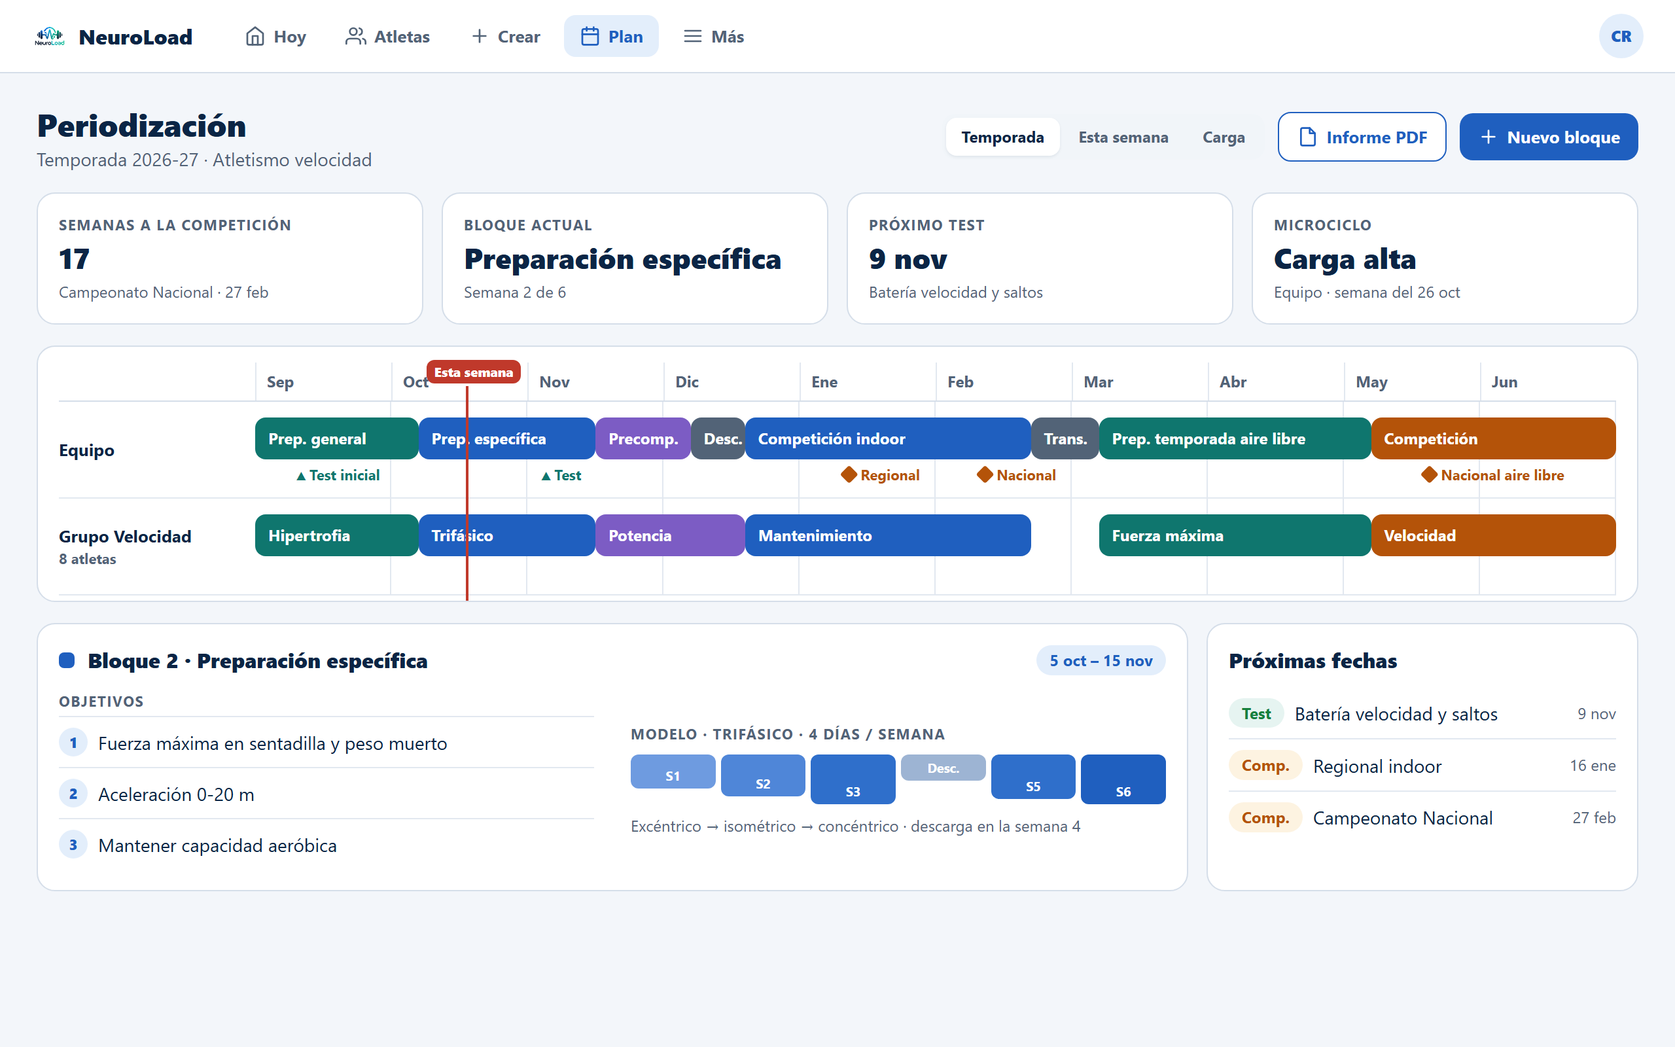Select the Hipertrofia block
1675x1047 pixels.
click(336, 535)
